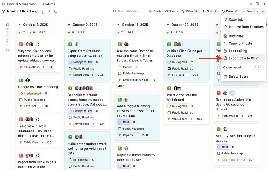Open the Cards settings button
268x170 pixels.
[x=155, y=11]
